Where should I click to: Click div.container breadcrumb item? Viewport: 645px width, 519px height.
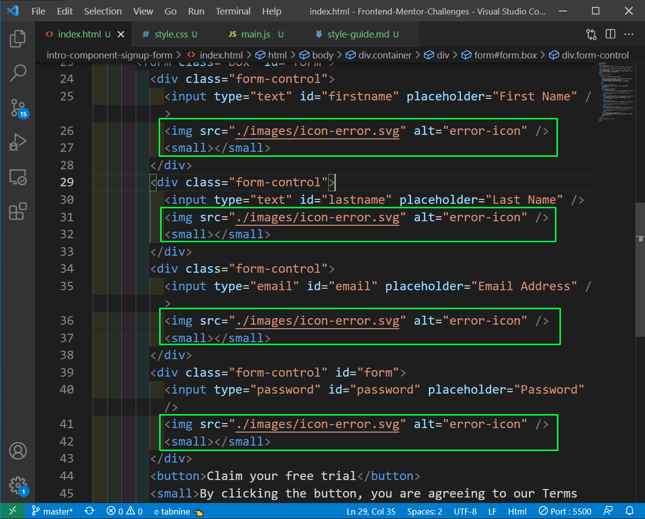(x=379, y=55)
